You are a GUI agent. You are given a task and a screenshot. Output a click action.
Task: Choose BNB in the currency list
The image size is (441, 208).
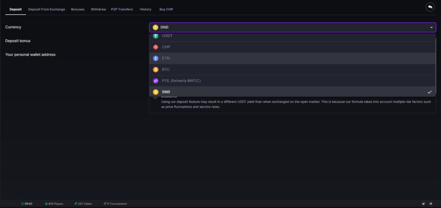(x=292, y=92)
